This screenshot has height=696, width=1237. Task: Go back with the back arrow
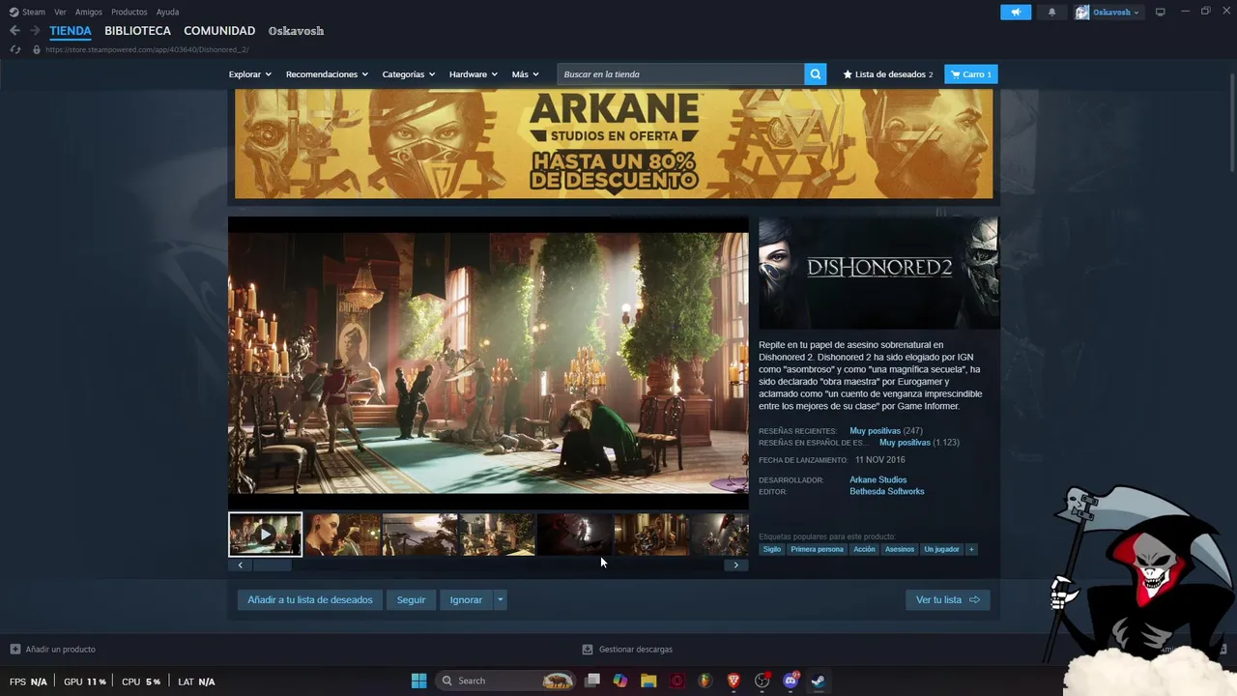tap(14, 31)
